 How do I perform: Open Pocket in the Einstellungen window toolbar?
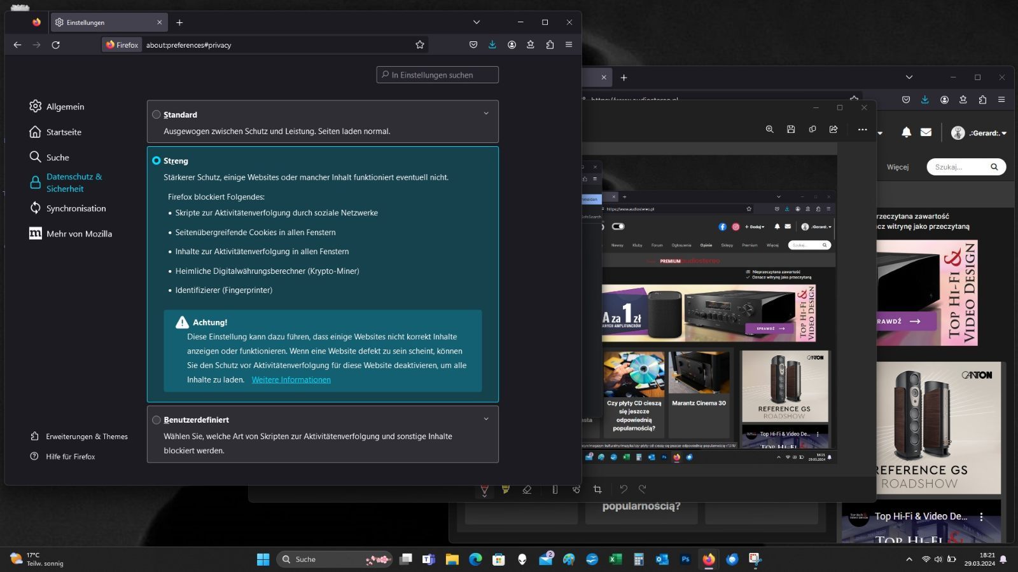pos(473,44)
